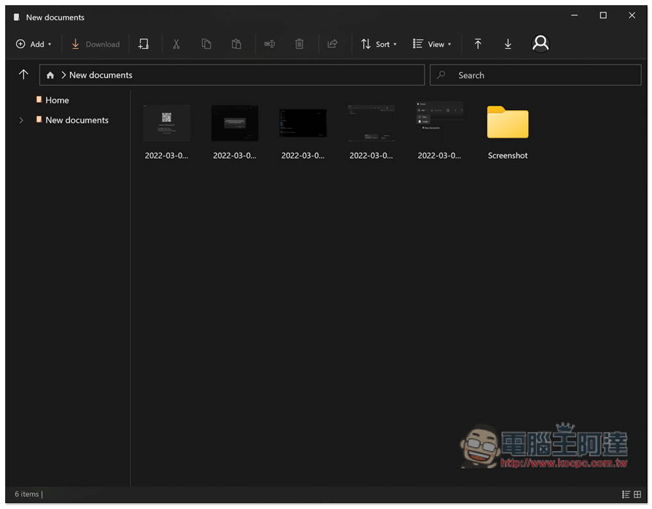Open the View dropdown menu
Image resolution: width=652 pixels, height=509 pixels.
tap(432, 44)
